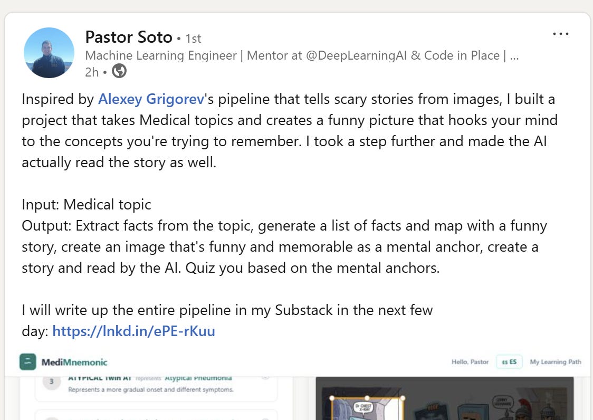Open the post options three-dot menu

(x=560, y=34)
